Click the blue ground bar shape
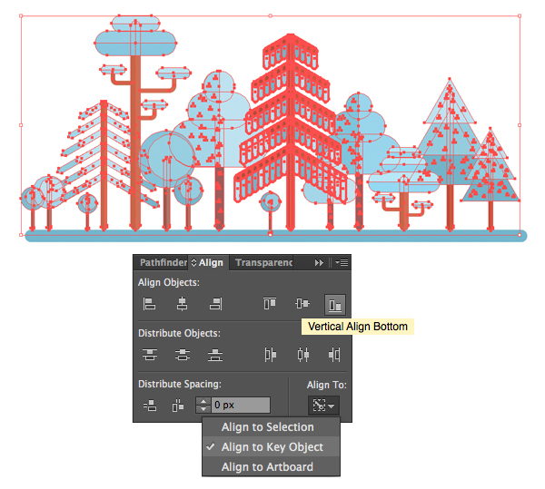545x489 pixels. [x=276, y=236]
